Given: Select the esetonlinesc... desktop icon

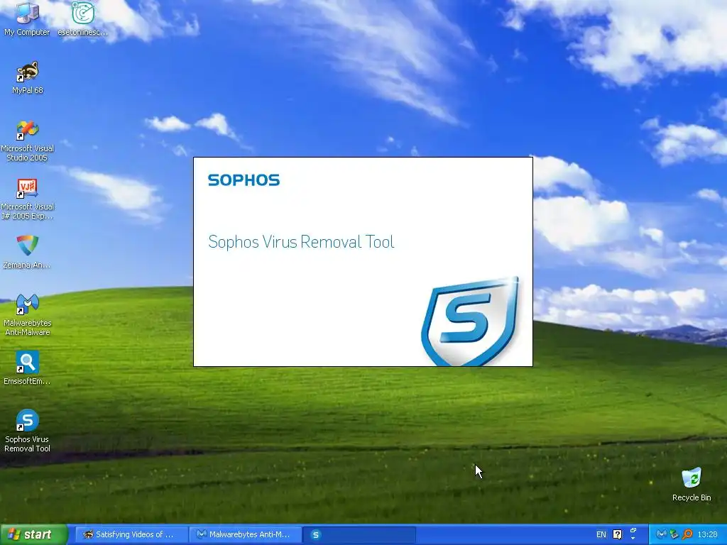Looking at the screenshot, I should [82, 19].
